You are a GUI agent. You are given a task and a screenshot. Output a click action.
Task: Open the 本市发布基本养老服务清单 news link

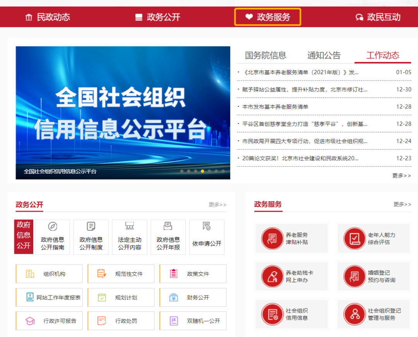[275, 107]
